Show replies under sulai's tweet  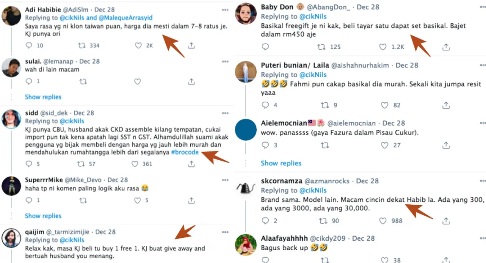click(x=43, y=97)
